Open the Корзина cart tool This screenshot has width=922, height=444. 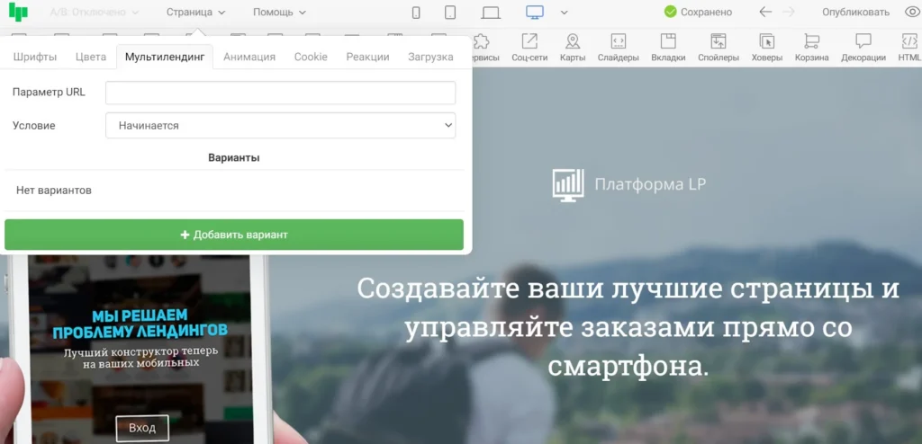[x=811, y=49]
